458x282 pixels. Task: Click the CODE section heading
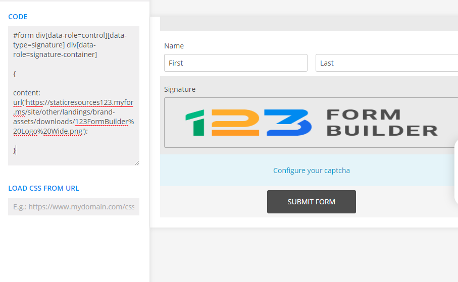18,17
